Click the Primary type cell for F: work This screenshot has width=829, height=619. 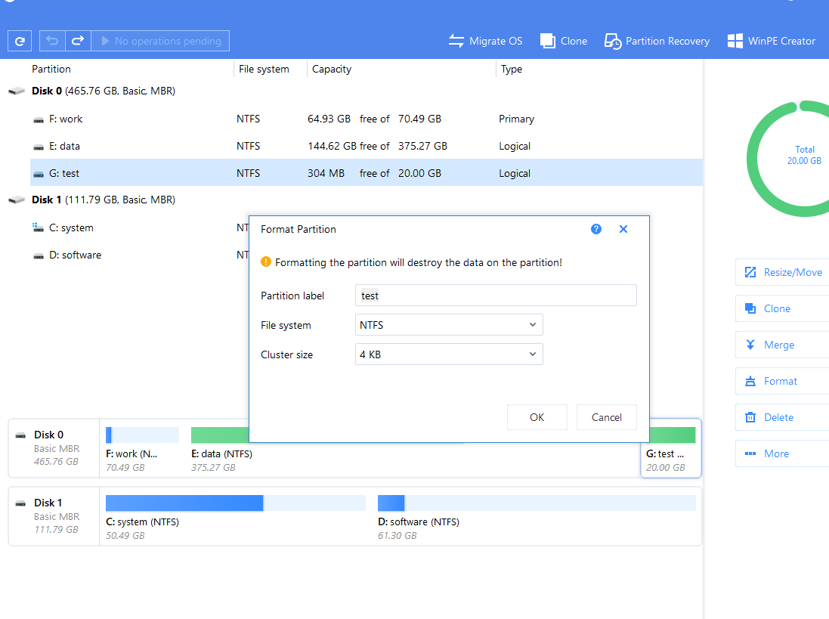click(x=517, y=119)
